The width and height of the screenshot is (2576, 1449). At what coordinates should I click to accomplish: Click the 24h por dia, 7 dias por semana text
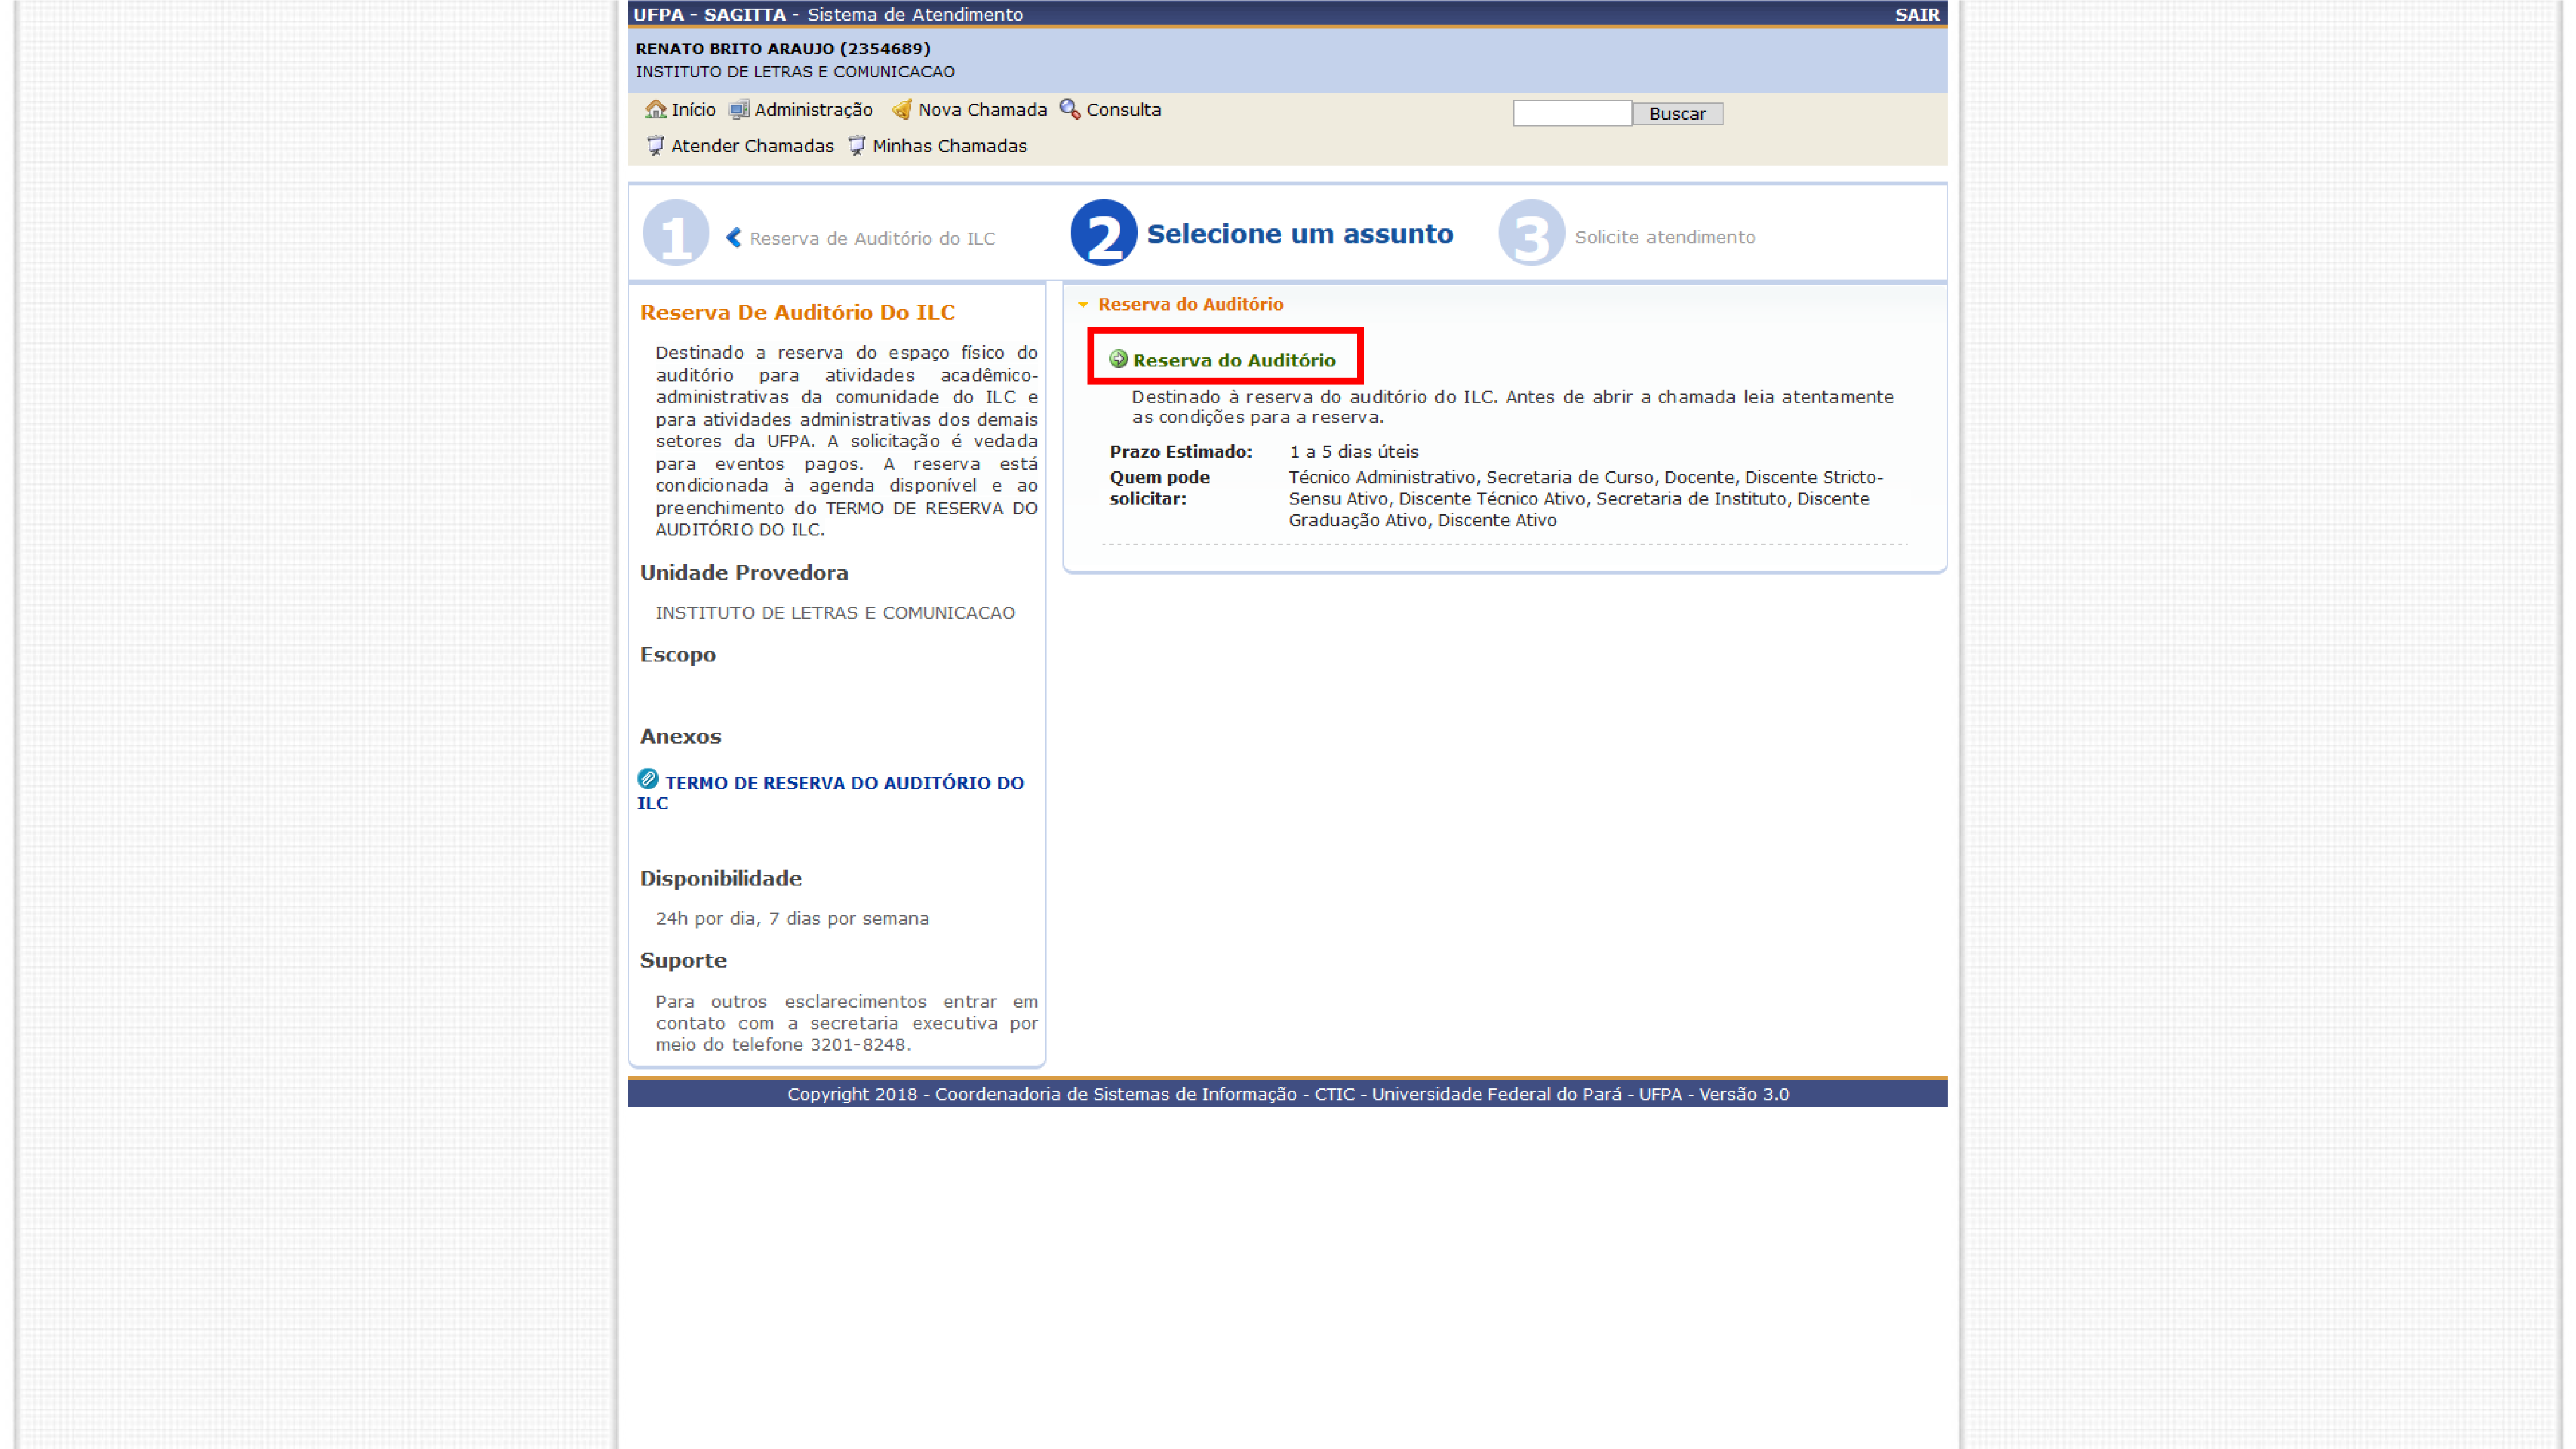[792, 919]
